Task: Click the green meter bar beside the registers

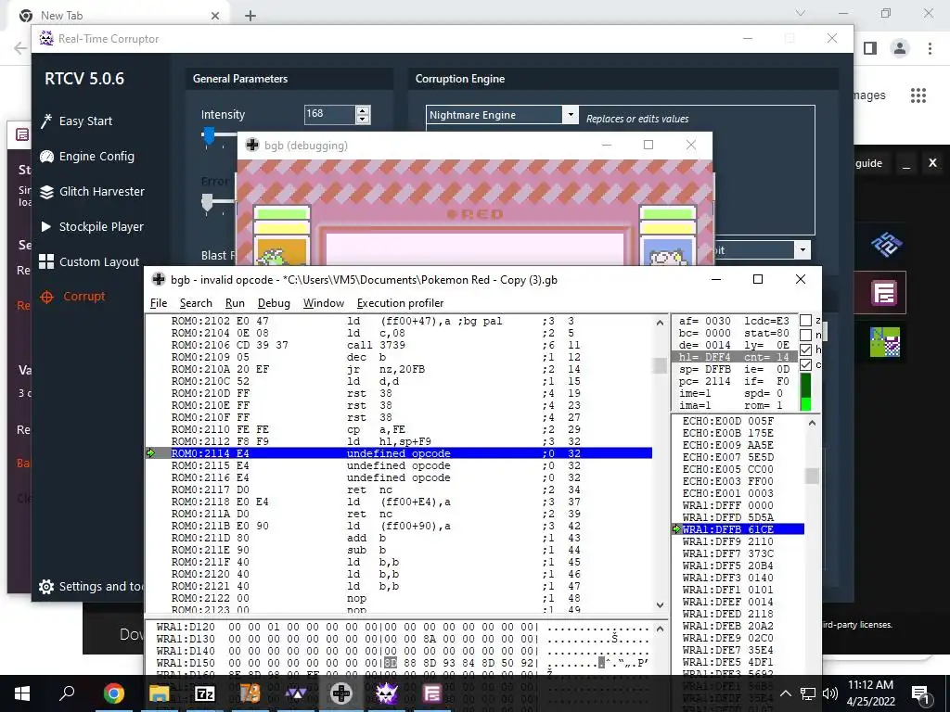Action: point(806,392)
